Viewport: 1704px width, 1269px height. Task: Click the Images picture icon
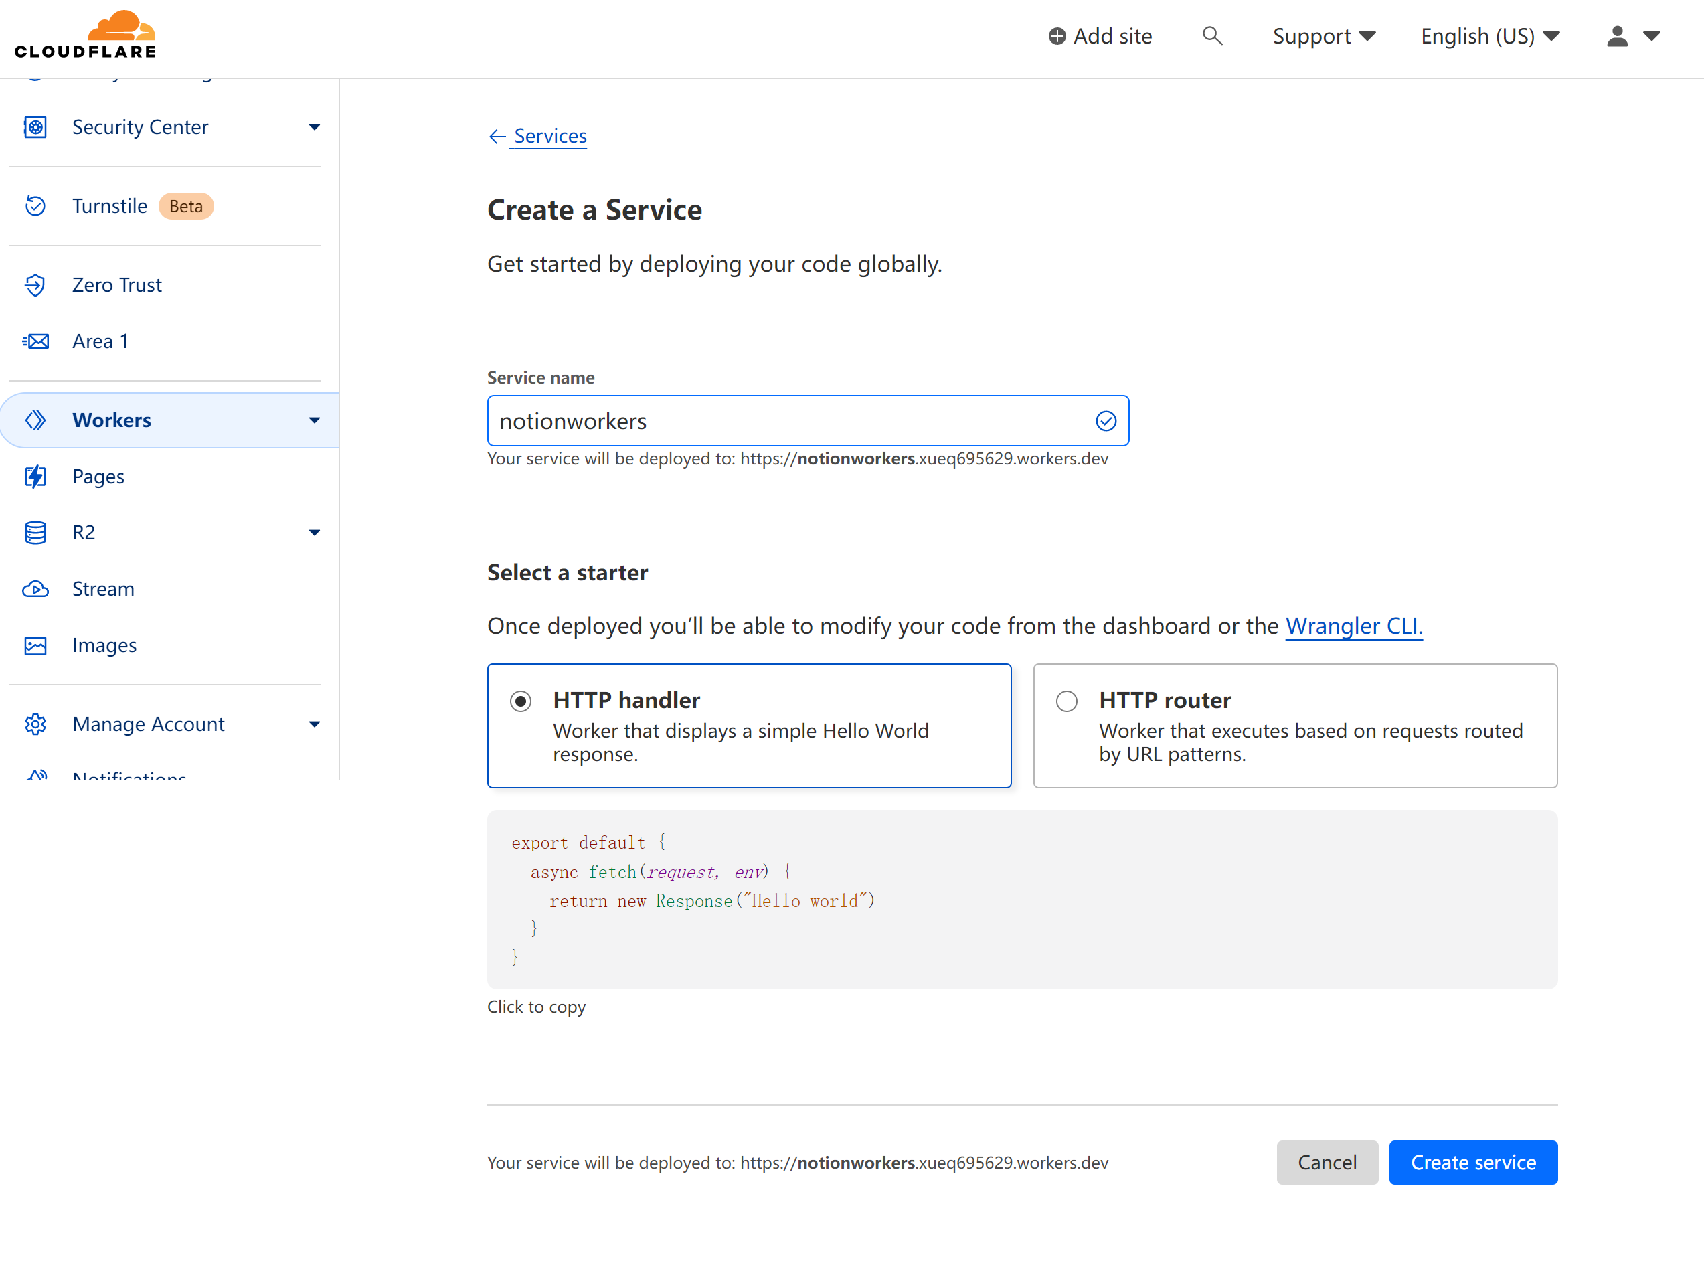pos(35,645)
